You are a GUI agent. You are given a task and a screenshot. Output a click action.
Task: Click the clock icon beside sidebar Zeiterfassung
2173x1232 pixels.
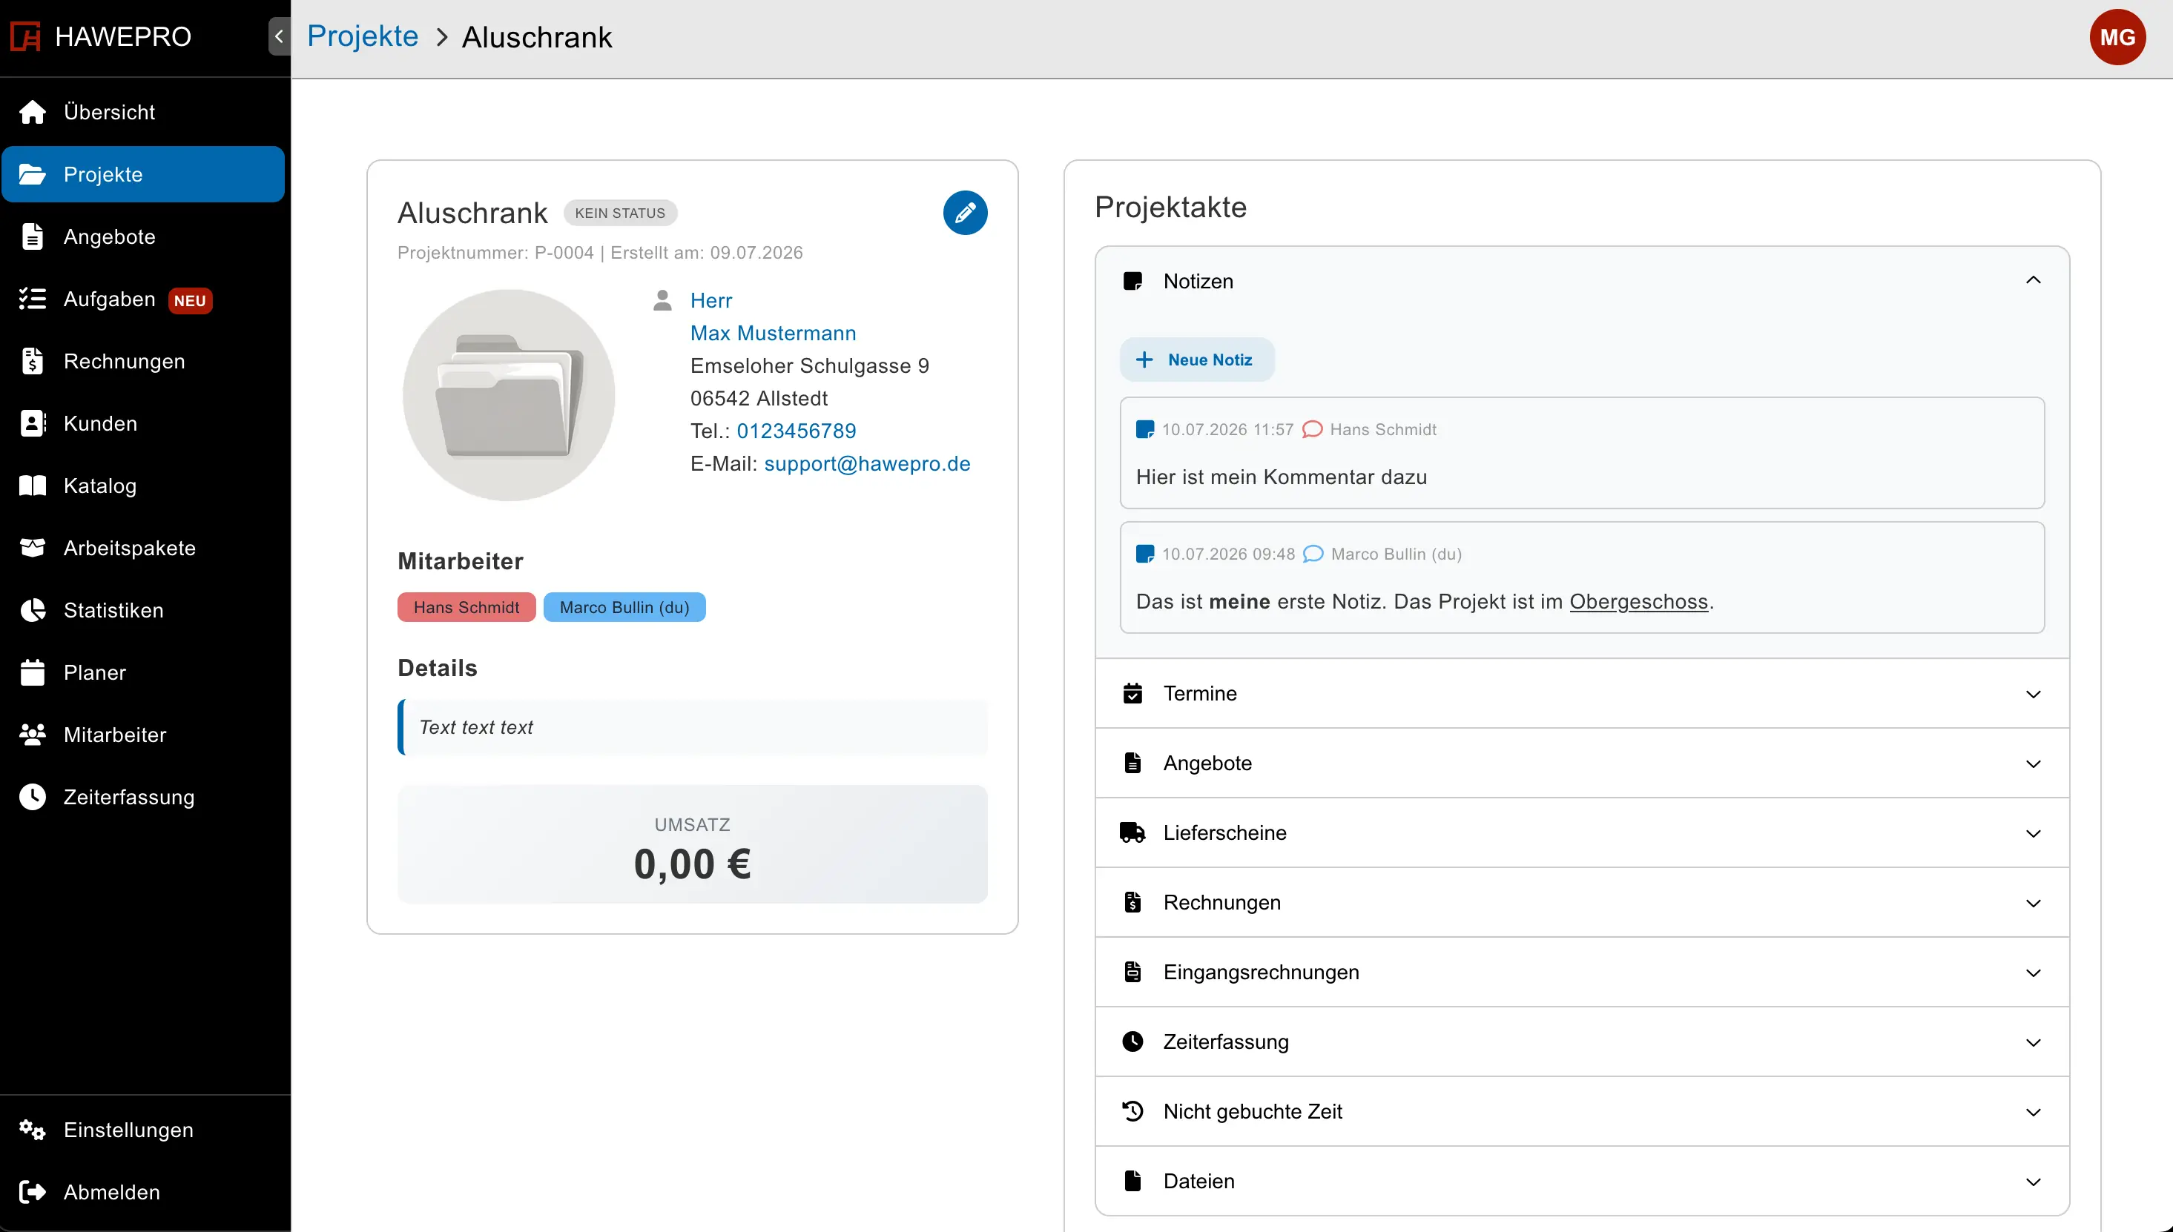tap(32, 797)
